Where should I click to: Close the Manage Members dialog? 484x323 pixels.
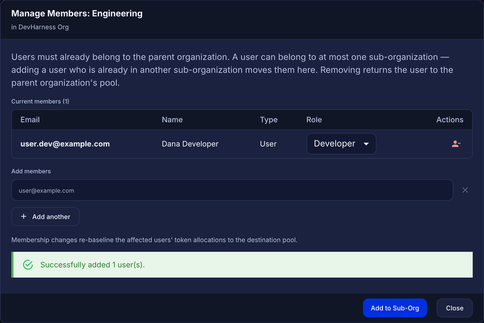(x=454, y=308)
